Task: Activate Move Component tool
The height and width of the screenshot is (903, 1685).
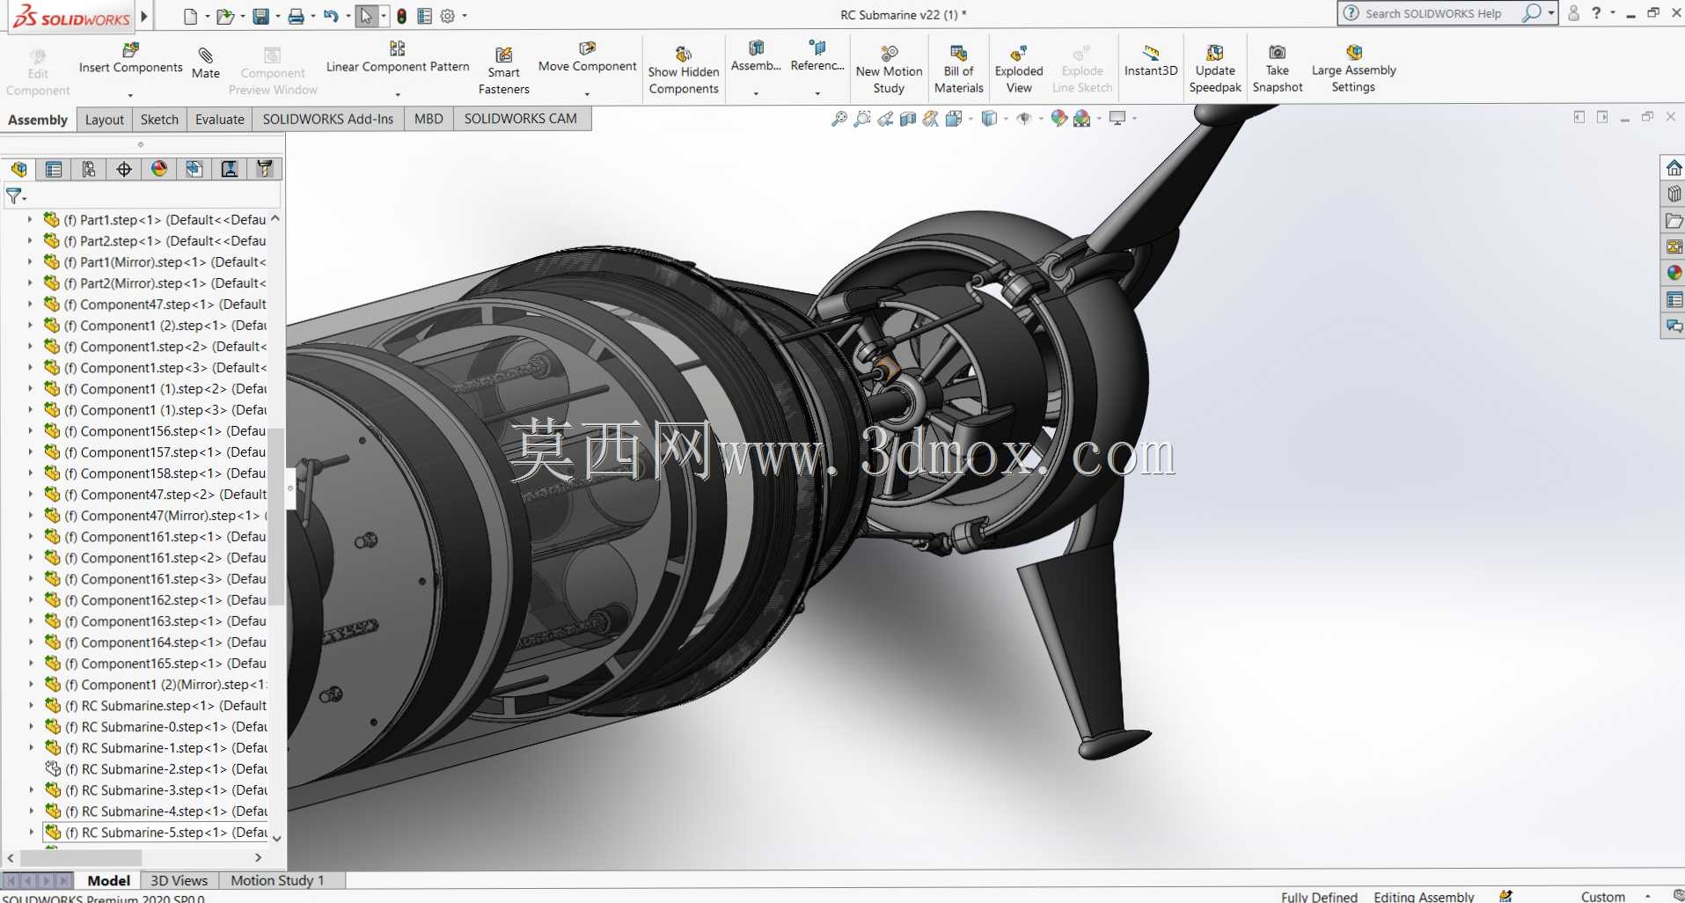Action: (x=587, y=57)
